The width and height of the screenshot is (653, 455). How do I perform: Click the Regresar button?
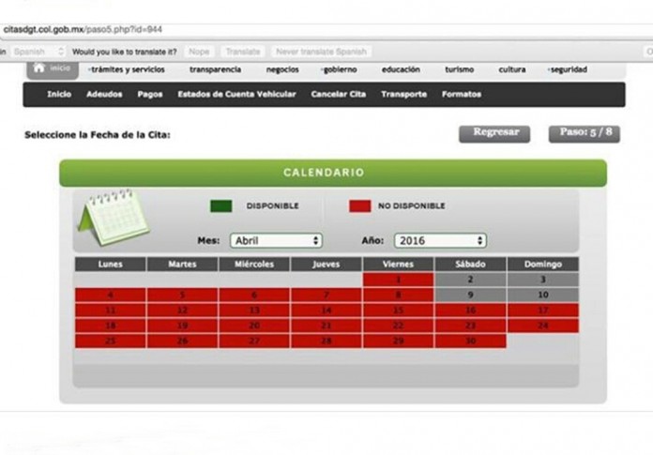494,134
